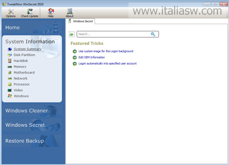
Task: Open Windows information entry
Action: [21, 96]
